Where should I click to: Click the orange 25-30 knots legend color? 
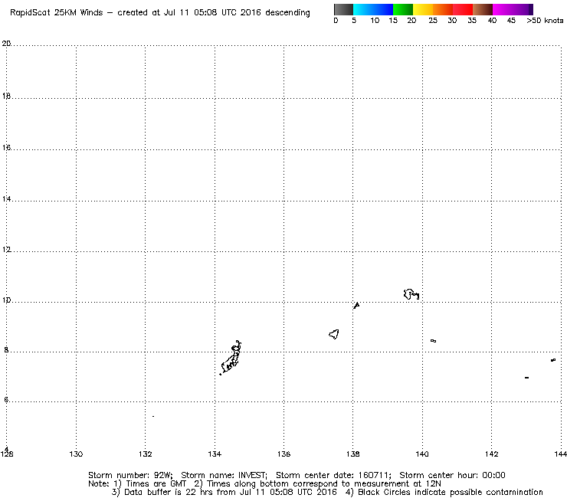tap(443, 9)
